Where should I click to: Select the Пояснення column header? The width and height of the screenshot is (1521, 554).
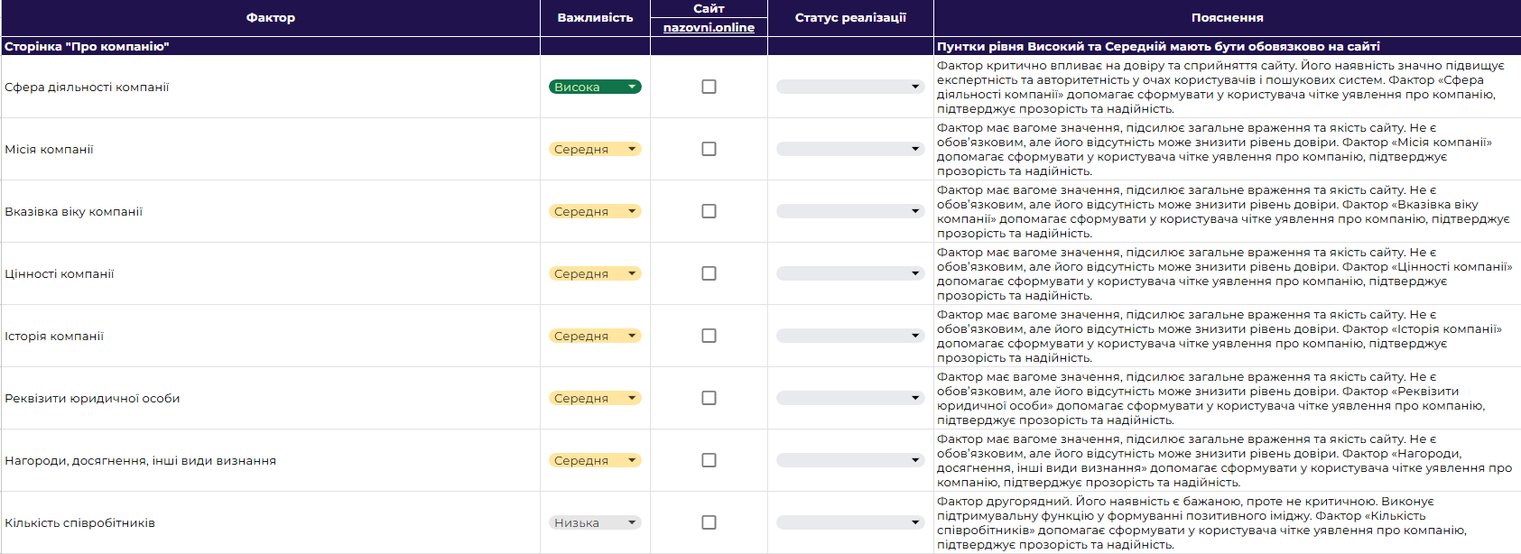coord(1227,18)
